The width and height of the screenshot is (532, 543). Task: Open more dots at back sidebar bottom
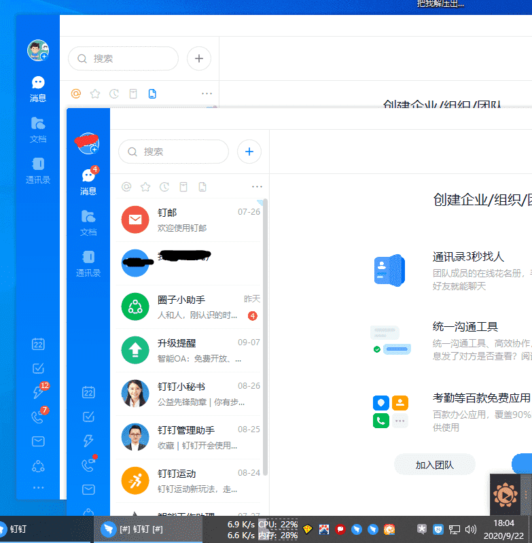pyautogui.click(x=38, y=487)
